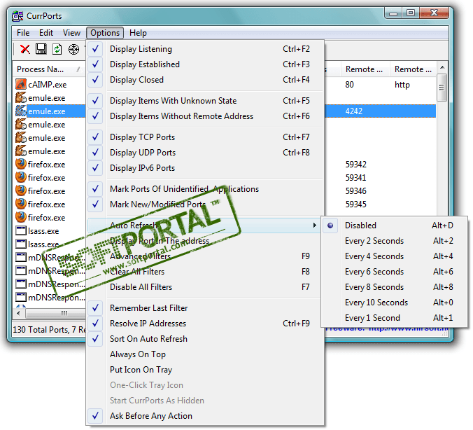This screenshot has width=473, height=430.
Task: Click the icon of highlighted emule.exe row
Action: (x=21, y=111)
